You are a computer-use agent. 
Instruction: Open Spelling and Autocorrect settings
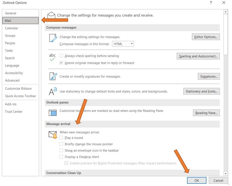pos(198,56)
